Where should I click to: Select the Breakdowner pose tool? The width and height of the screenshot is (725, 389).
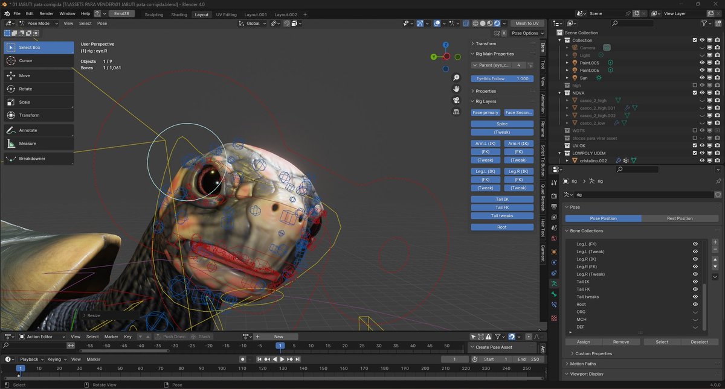coord(39,159)
